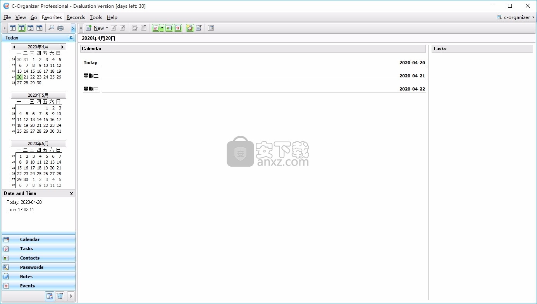Screen dimensions: 537x304
Task: Open the Tools menu
Action: pyautogui.click(x=96, y=17)
